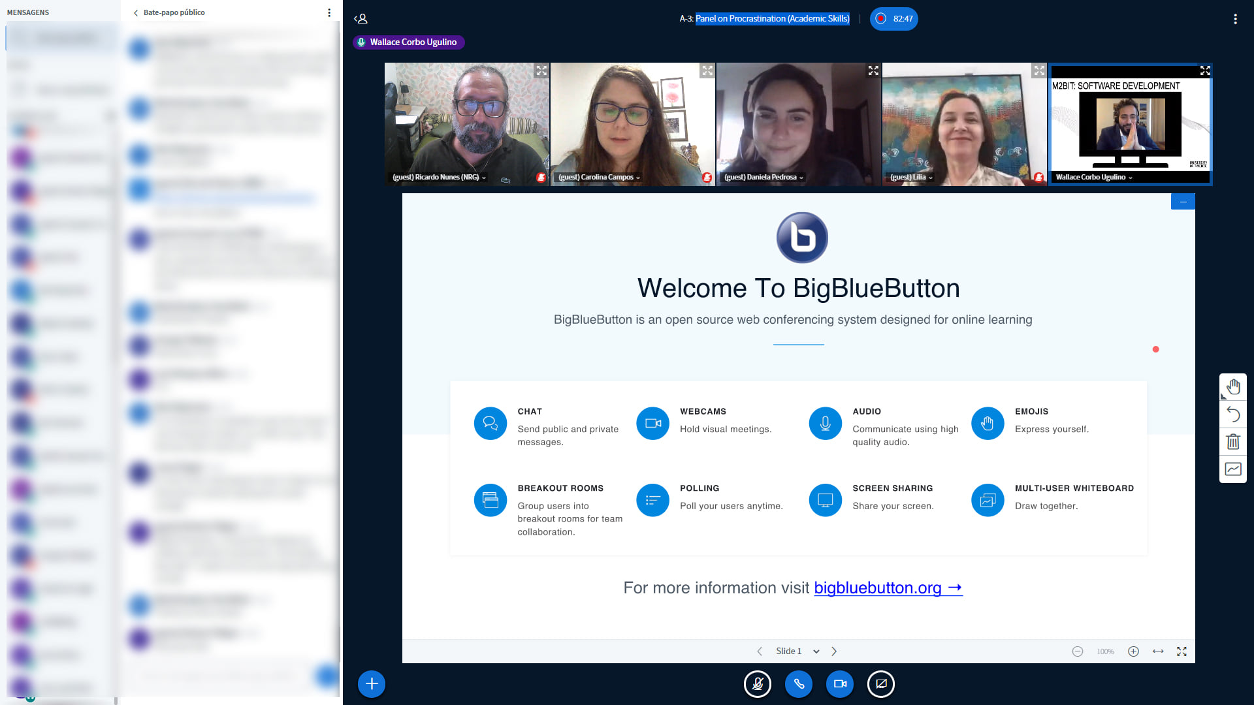Make the presentation fullscreen
Viewport: 1254px width, 705px height.
coord(1182,651)
